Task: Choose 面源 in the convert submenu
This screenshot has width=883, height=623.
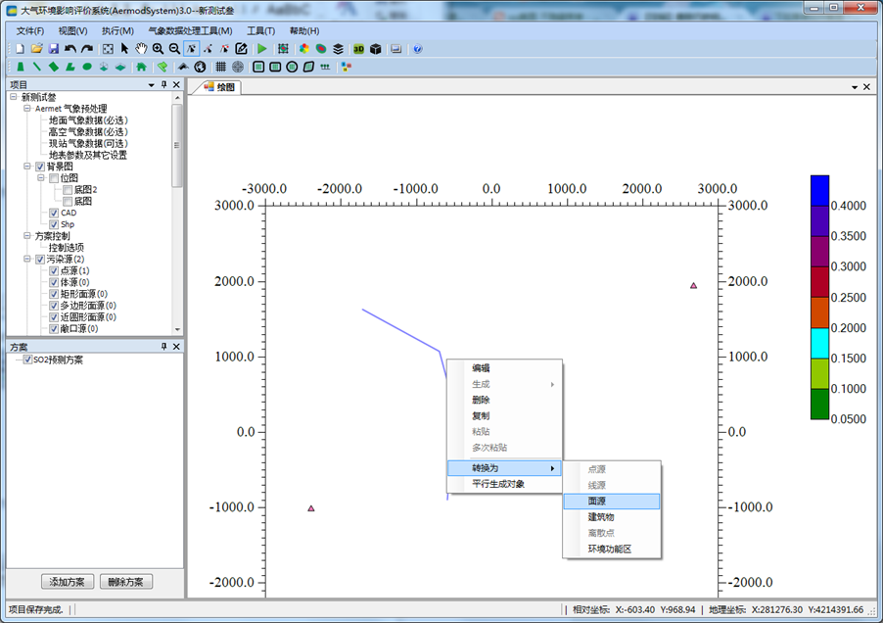Action: (x=601, y=501)
